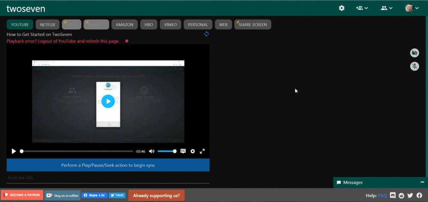Dismiss the playback error message
Viewport: 428px width, 202px height.
pos(127,41)
